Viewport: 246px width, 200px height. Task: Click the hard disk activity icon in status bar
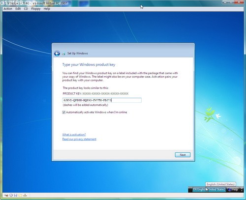click(6, 195)
